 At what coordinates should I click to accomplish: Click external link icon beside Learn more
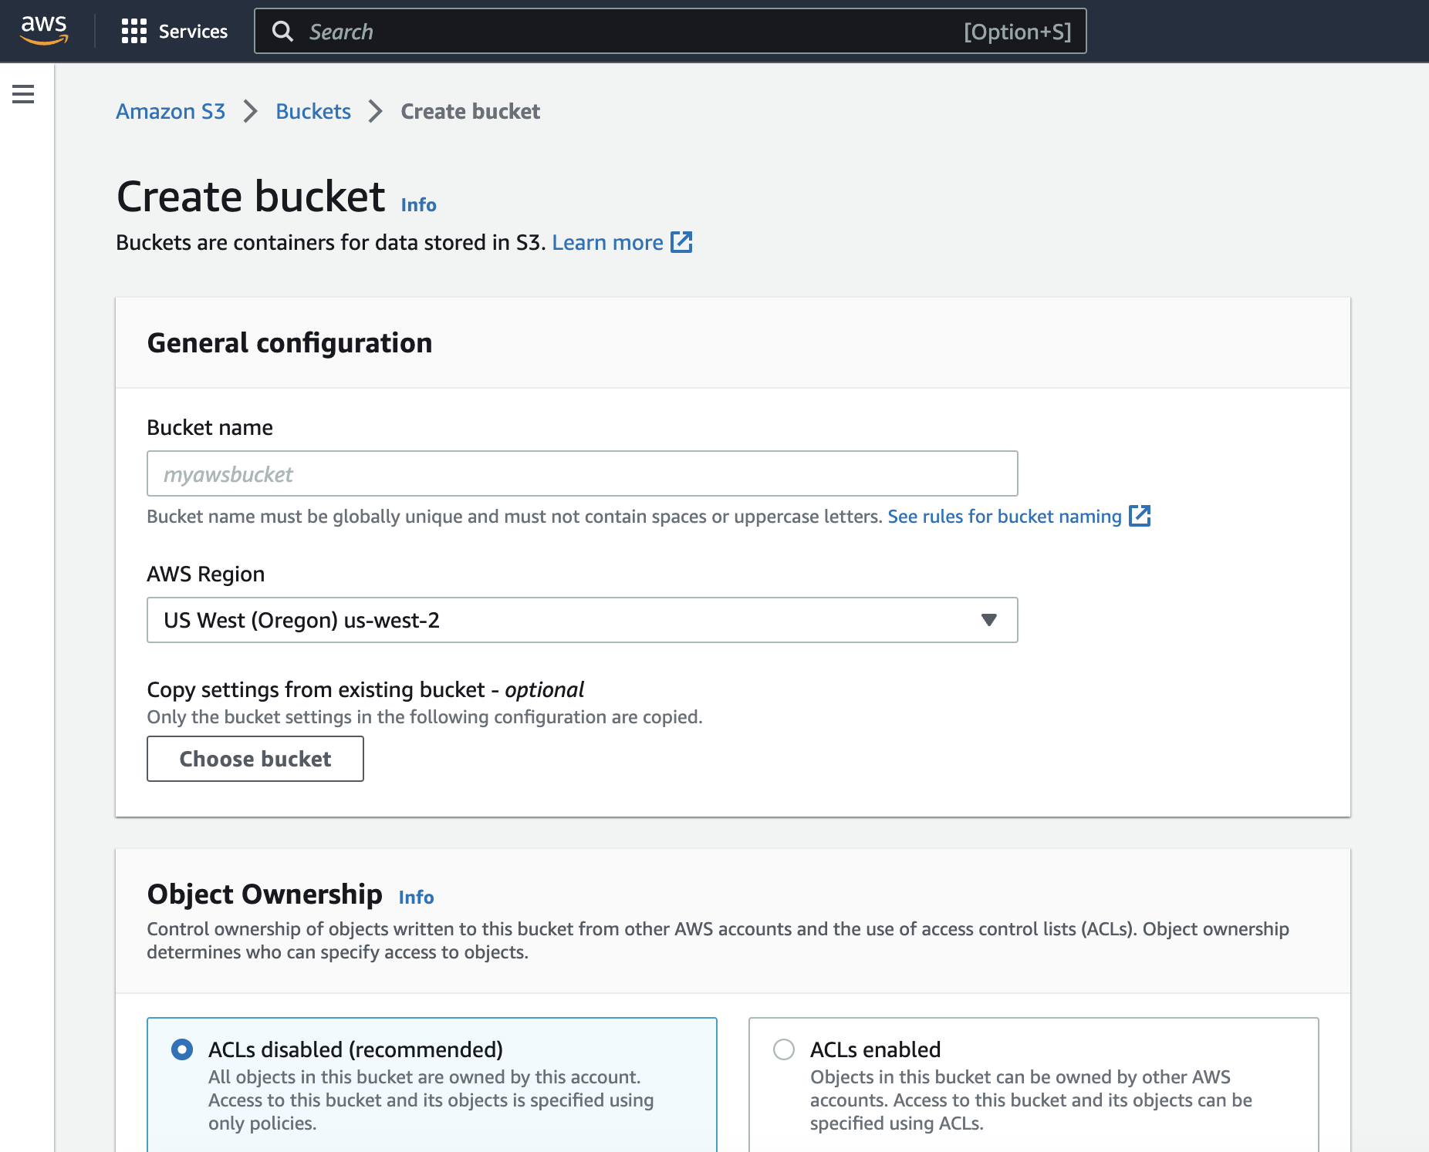pos(681,242)
